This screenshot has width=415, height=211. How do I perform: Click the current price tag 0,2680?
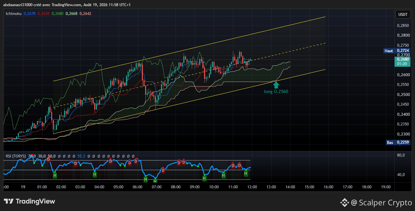click(403, 59)
